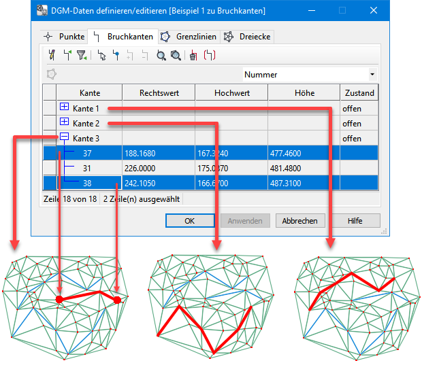Click the trash delete icon
Image resolution: width=422 pixels, height=365 pixels.
[x=194, y=56]
